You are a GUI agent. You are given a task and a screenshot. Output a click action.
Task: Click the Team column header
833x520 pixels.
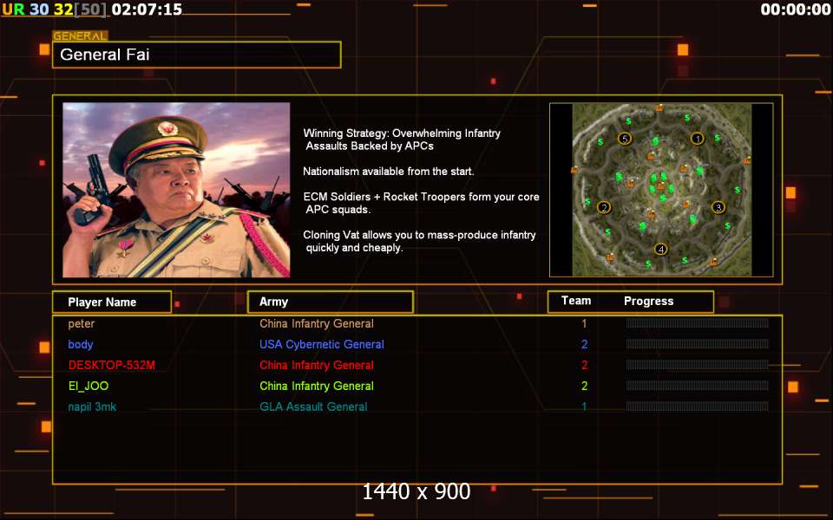tap(576, 301)
